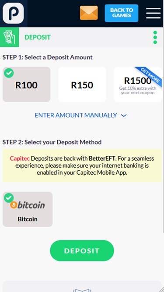The image size is (164, 292).
Task: Click the checkmark on Bitcoin method
Action: pos(9,198)
